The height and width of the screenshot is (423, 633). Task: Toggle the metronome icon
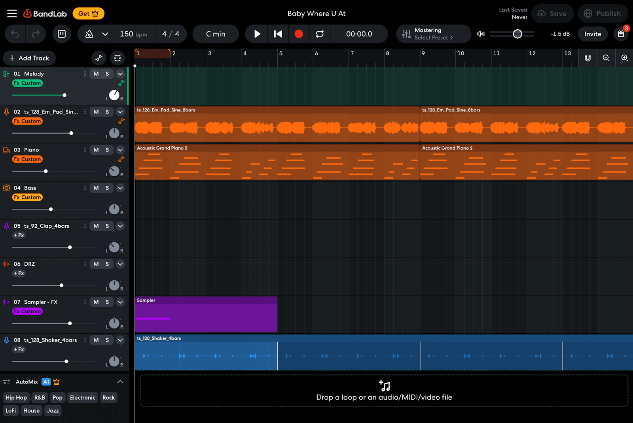[89, 34]
